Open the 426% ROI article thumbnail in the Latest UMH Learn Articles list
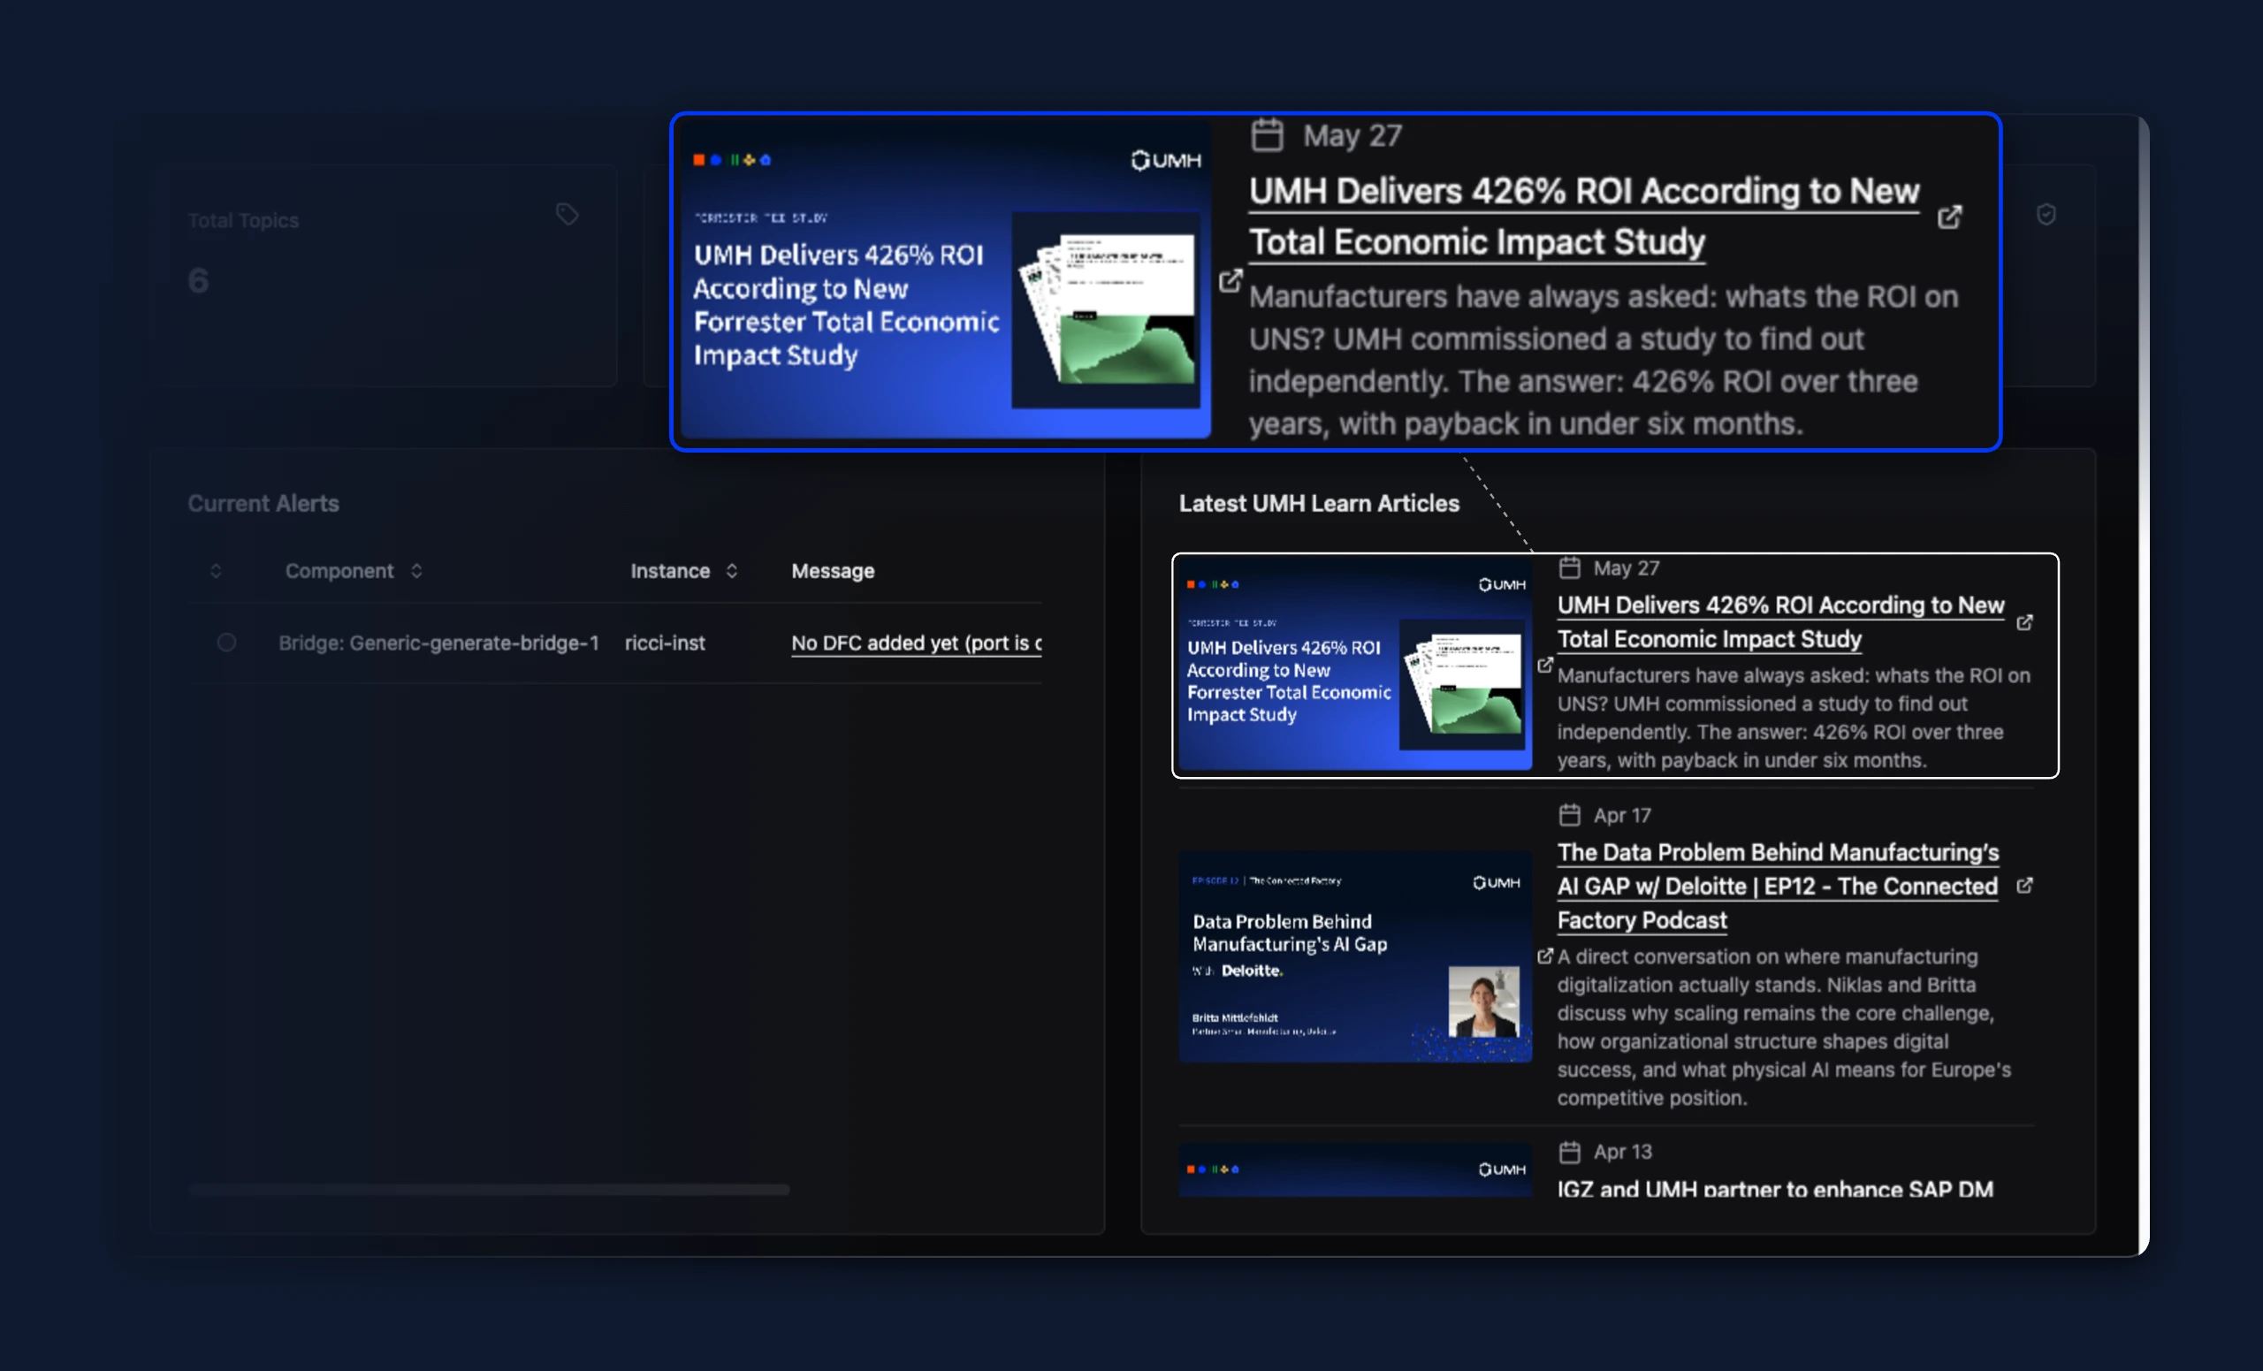The height and width of the screenshot is (1371, 2263). point(1354,664)
